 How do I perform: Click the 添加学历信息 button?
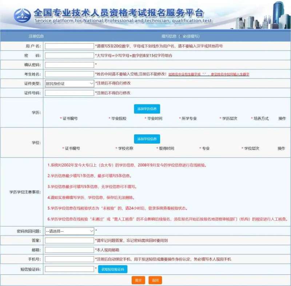point(147,108)
